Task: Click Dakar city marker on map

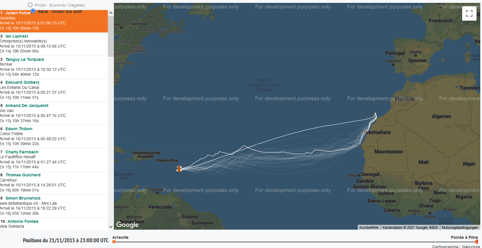Action: (x=359, y=175)
